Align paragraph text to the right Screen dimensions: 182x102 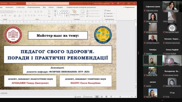tap(31, 15)
